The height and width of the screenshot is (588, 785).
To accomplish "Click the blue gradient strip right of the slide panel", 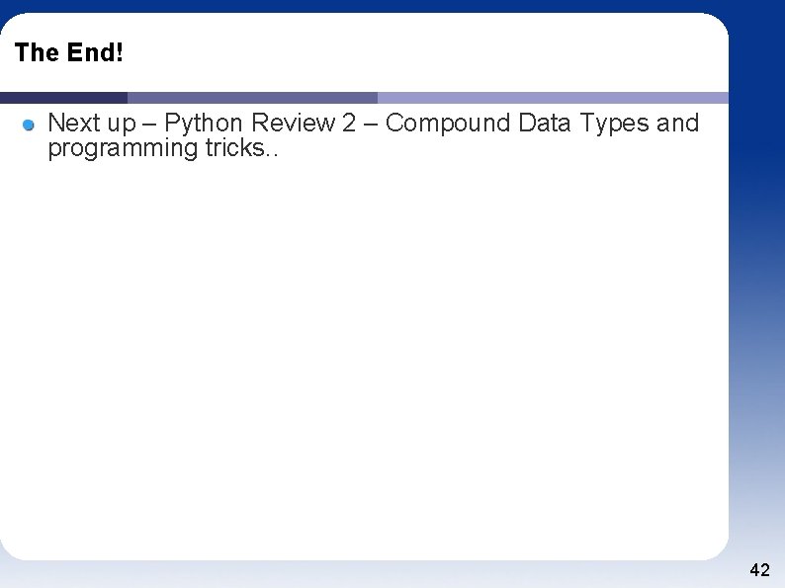I will point(756,296).
